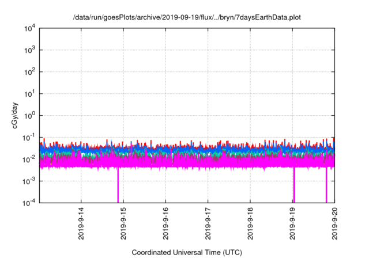Click the 2019-9-16 date tick label
Screen dimensions: 369x258
165,223
